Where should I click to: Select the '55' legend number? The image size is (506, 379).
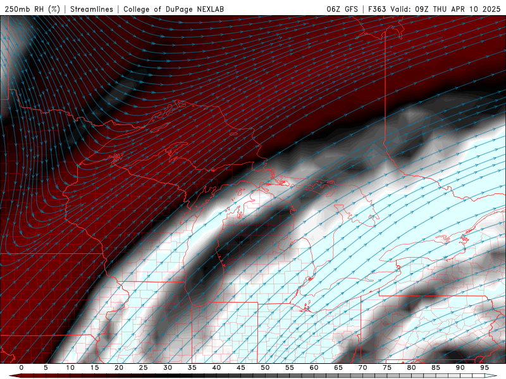coord(290,368)
